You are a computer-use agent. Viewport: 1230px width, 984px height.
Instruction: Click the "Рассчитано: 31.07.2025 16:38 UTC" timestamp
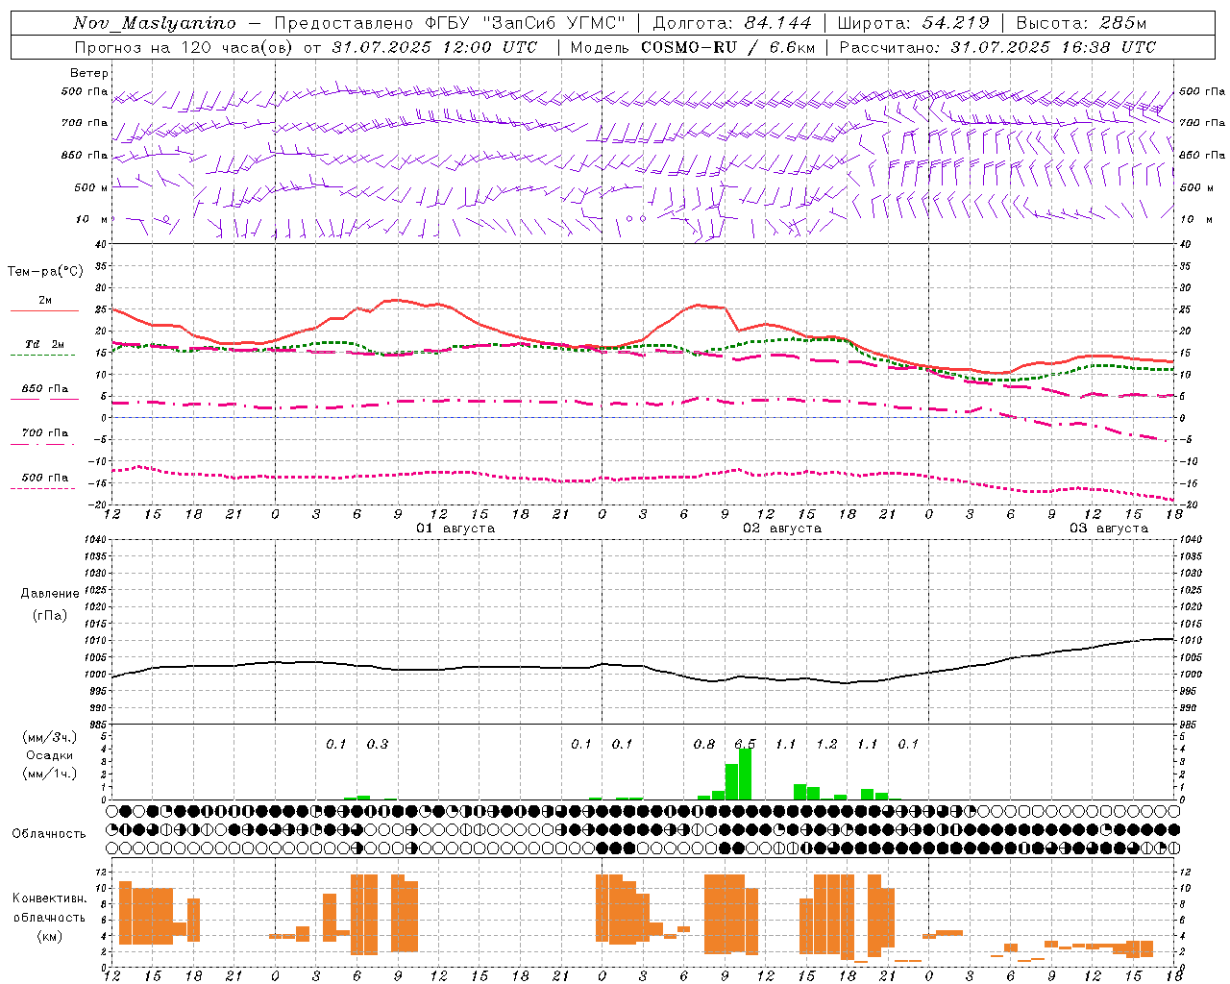point(997,47)
